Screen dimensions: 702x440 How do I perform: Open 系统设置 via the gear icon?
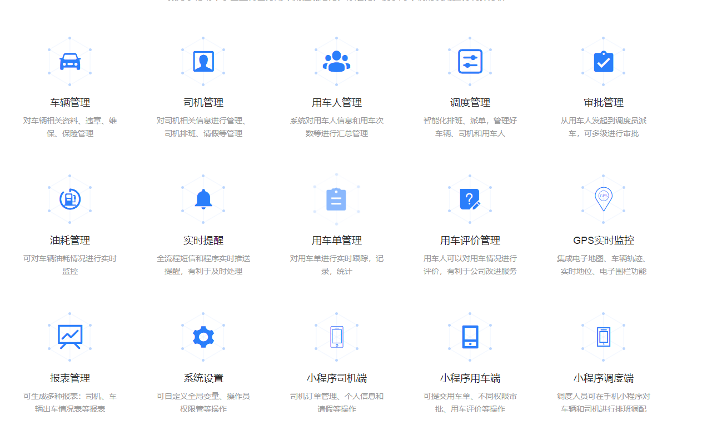[x=203, y=336]
